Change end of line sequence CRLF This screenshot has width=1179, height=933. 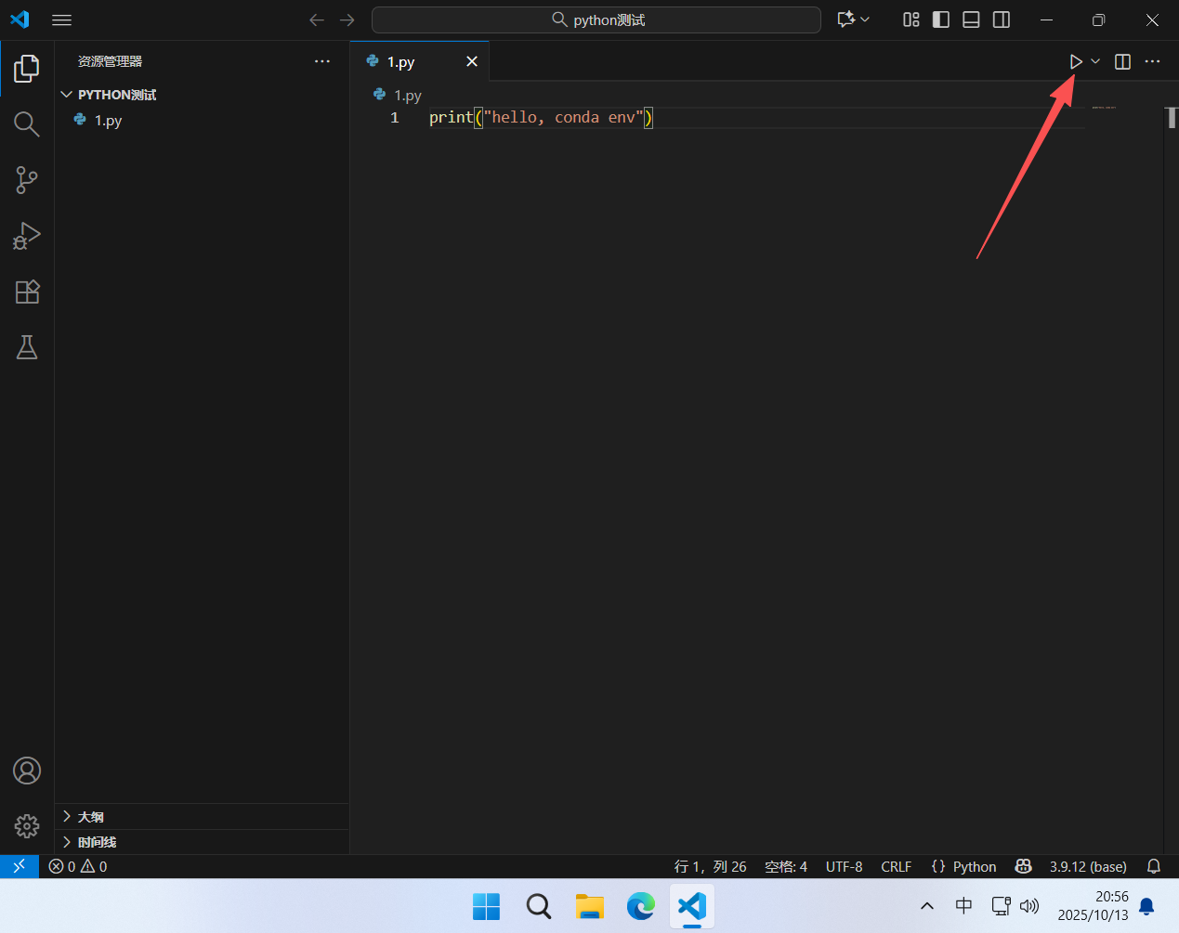[x=897, y=866]
